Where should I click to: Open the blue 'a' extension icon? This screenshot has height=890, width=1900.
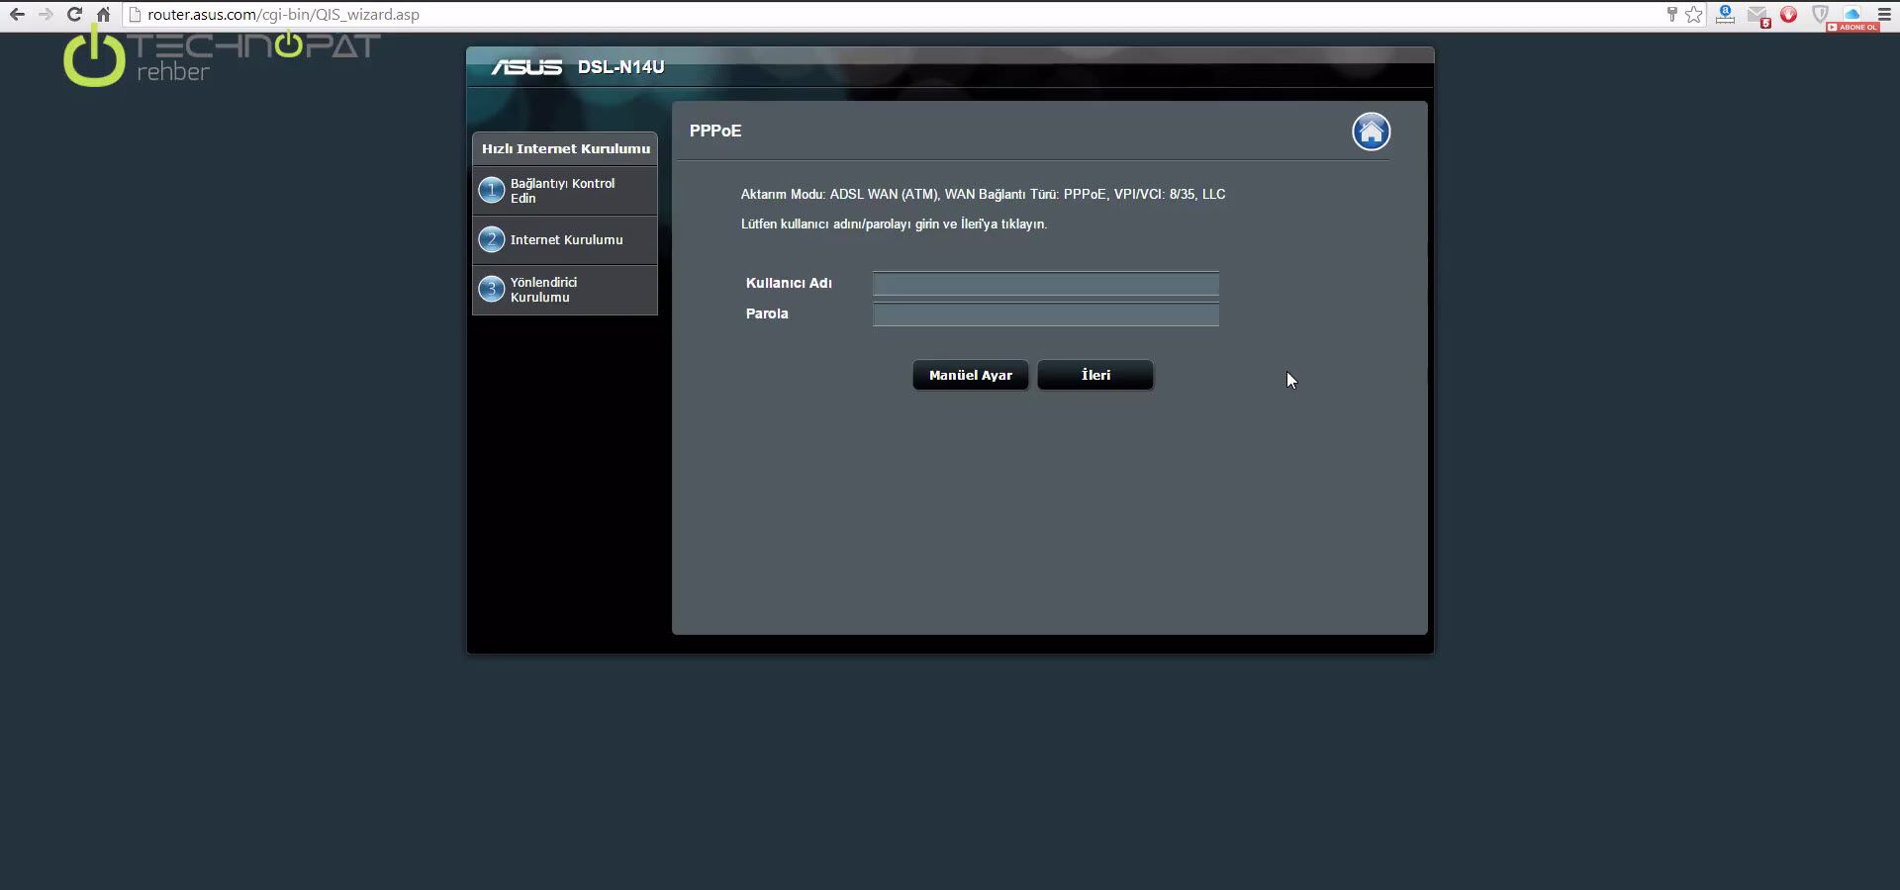coord(1725,15)
